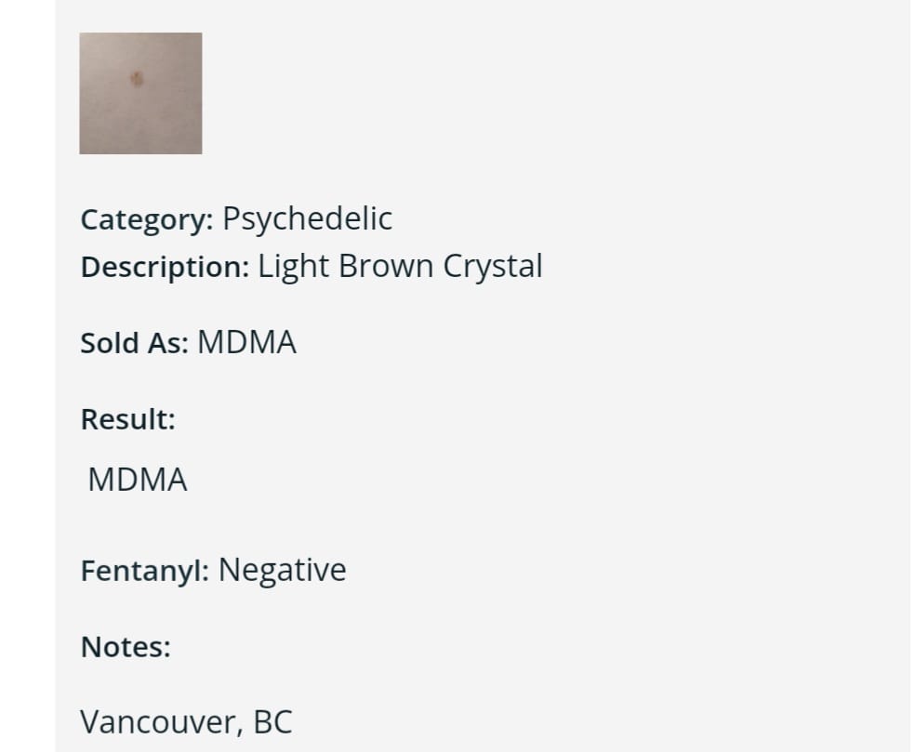Click the Fentanyl label
The image size is (915, 752).
point(145,571)
